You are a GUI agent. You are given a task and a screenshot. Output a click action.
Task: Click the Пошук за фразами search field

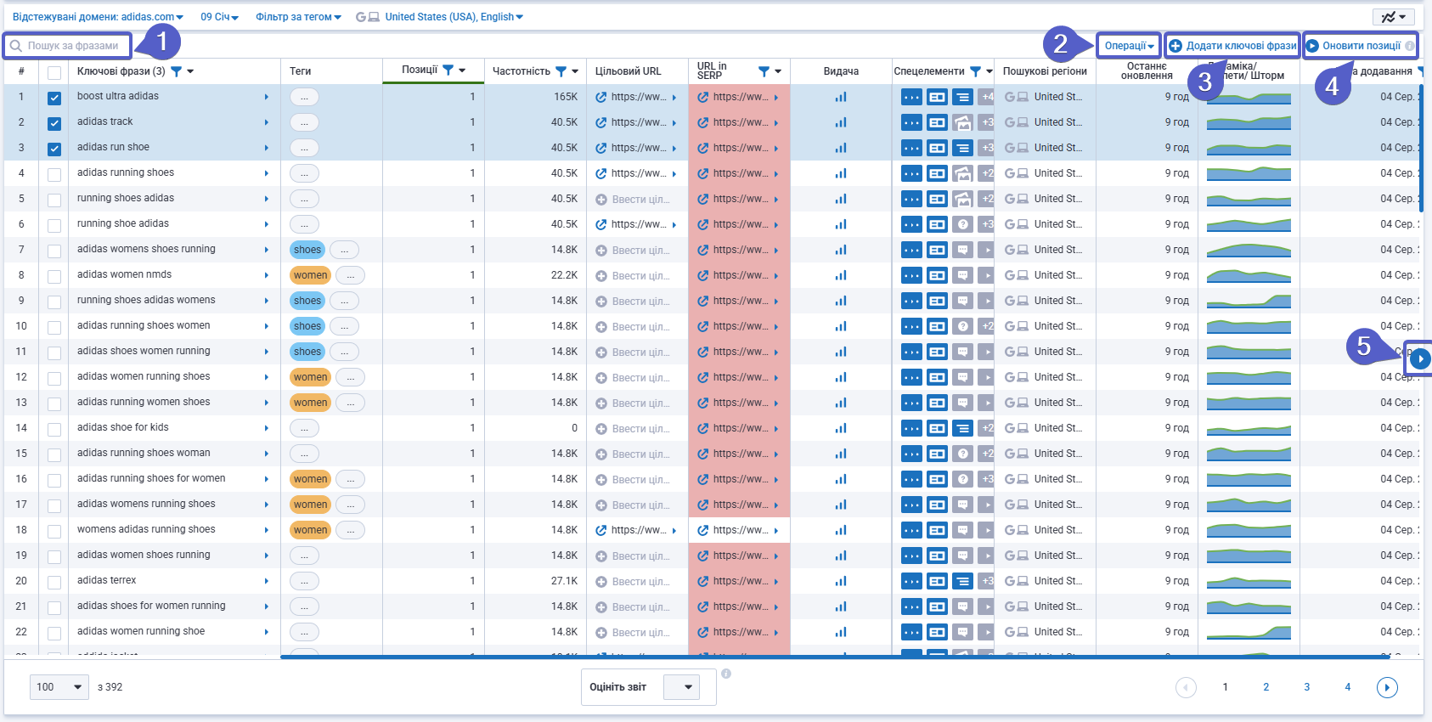point(73,46)
